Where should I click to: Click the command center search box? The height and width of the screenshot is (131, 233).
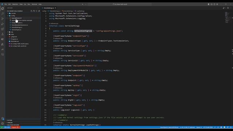pyautogui.click(x=120, y=4)
